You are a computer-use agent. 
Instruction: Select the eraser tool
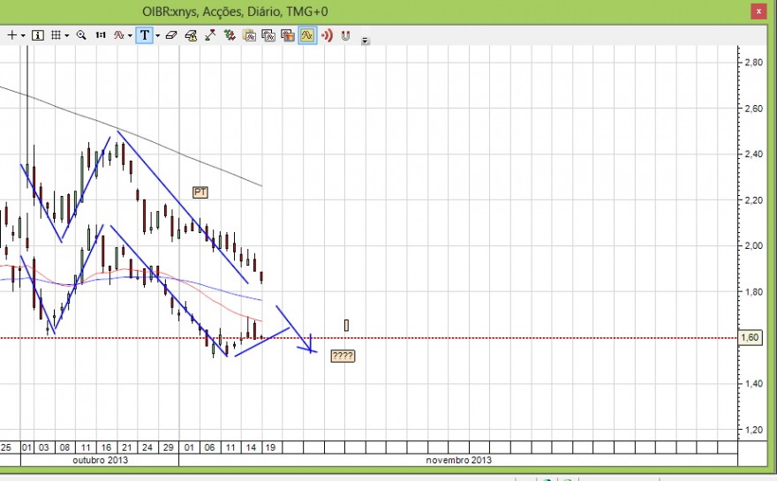click(171, 35)
